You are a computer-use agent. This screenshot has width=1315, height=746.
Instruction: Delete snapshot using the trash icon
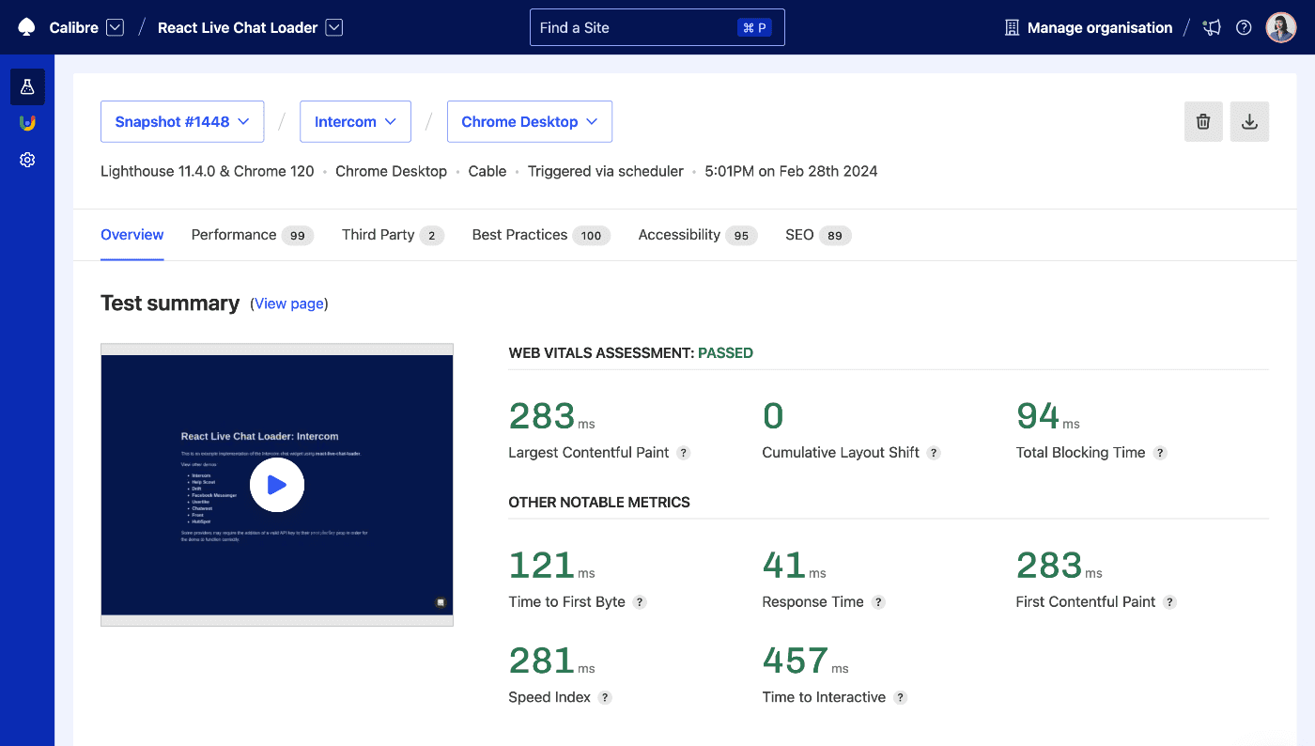[1203, 122]
